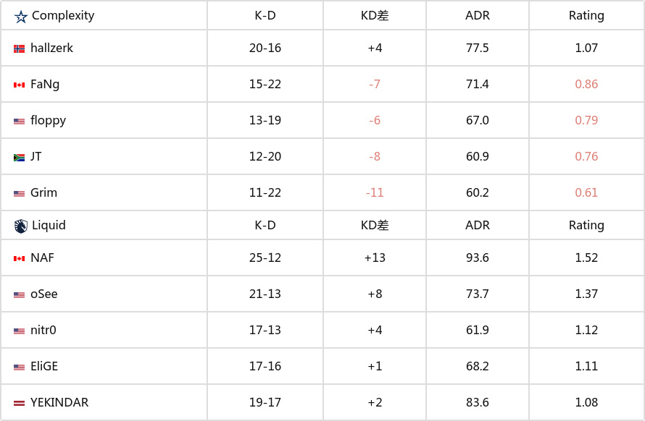Image resolution: width=645 pixels, height=421 pixels.
Task: Click EliGE's player name
Action: click(x=44, y=366)
